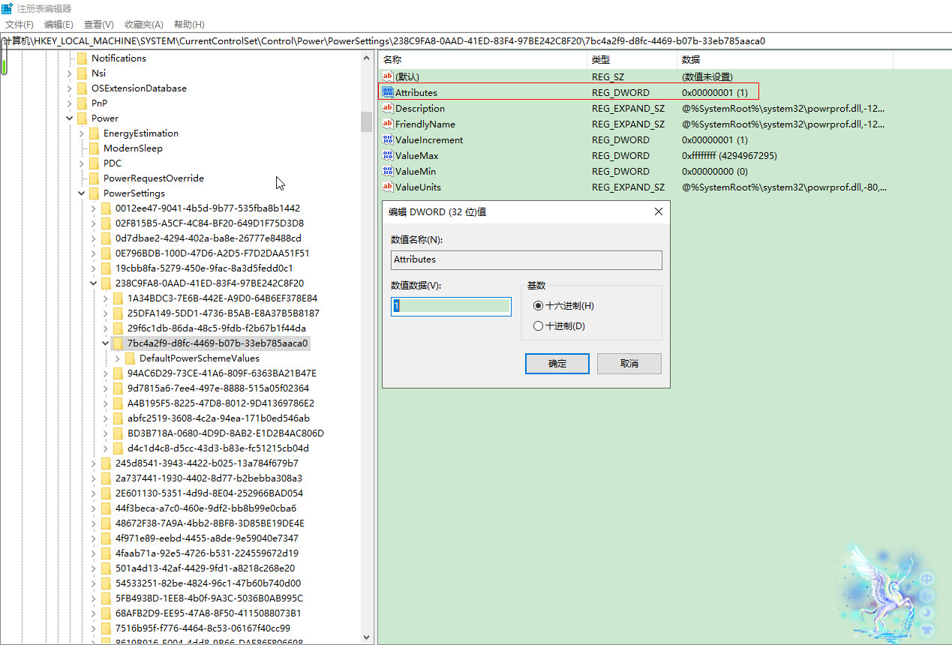This screenshot has width=952, height=645.
Task: Collapse the 7bc4a2f9-d8fc-4469 node
Action: 106,343
